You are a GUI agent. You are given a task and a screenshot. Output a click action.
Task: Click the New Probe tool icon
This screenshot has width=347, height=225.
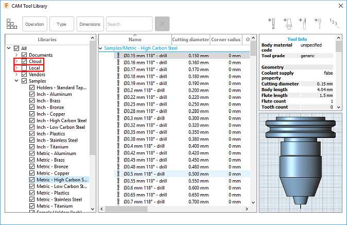pos(320,24)
